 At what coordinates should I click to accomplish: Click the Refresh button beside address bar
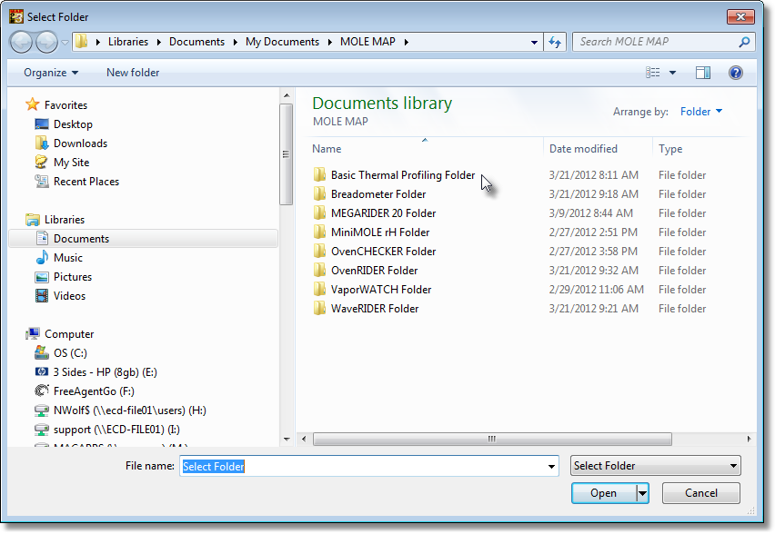(x=555, y=43)
